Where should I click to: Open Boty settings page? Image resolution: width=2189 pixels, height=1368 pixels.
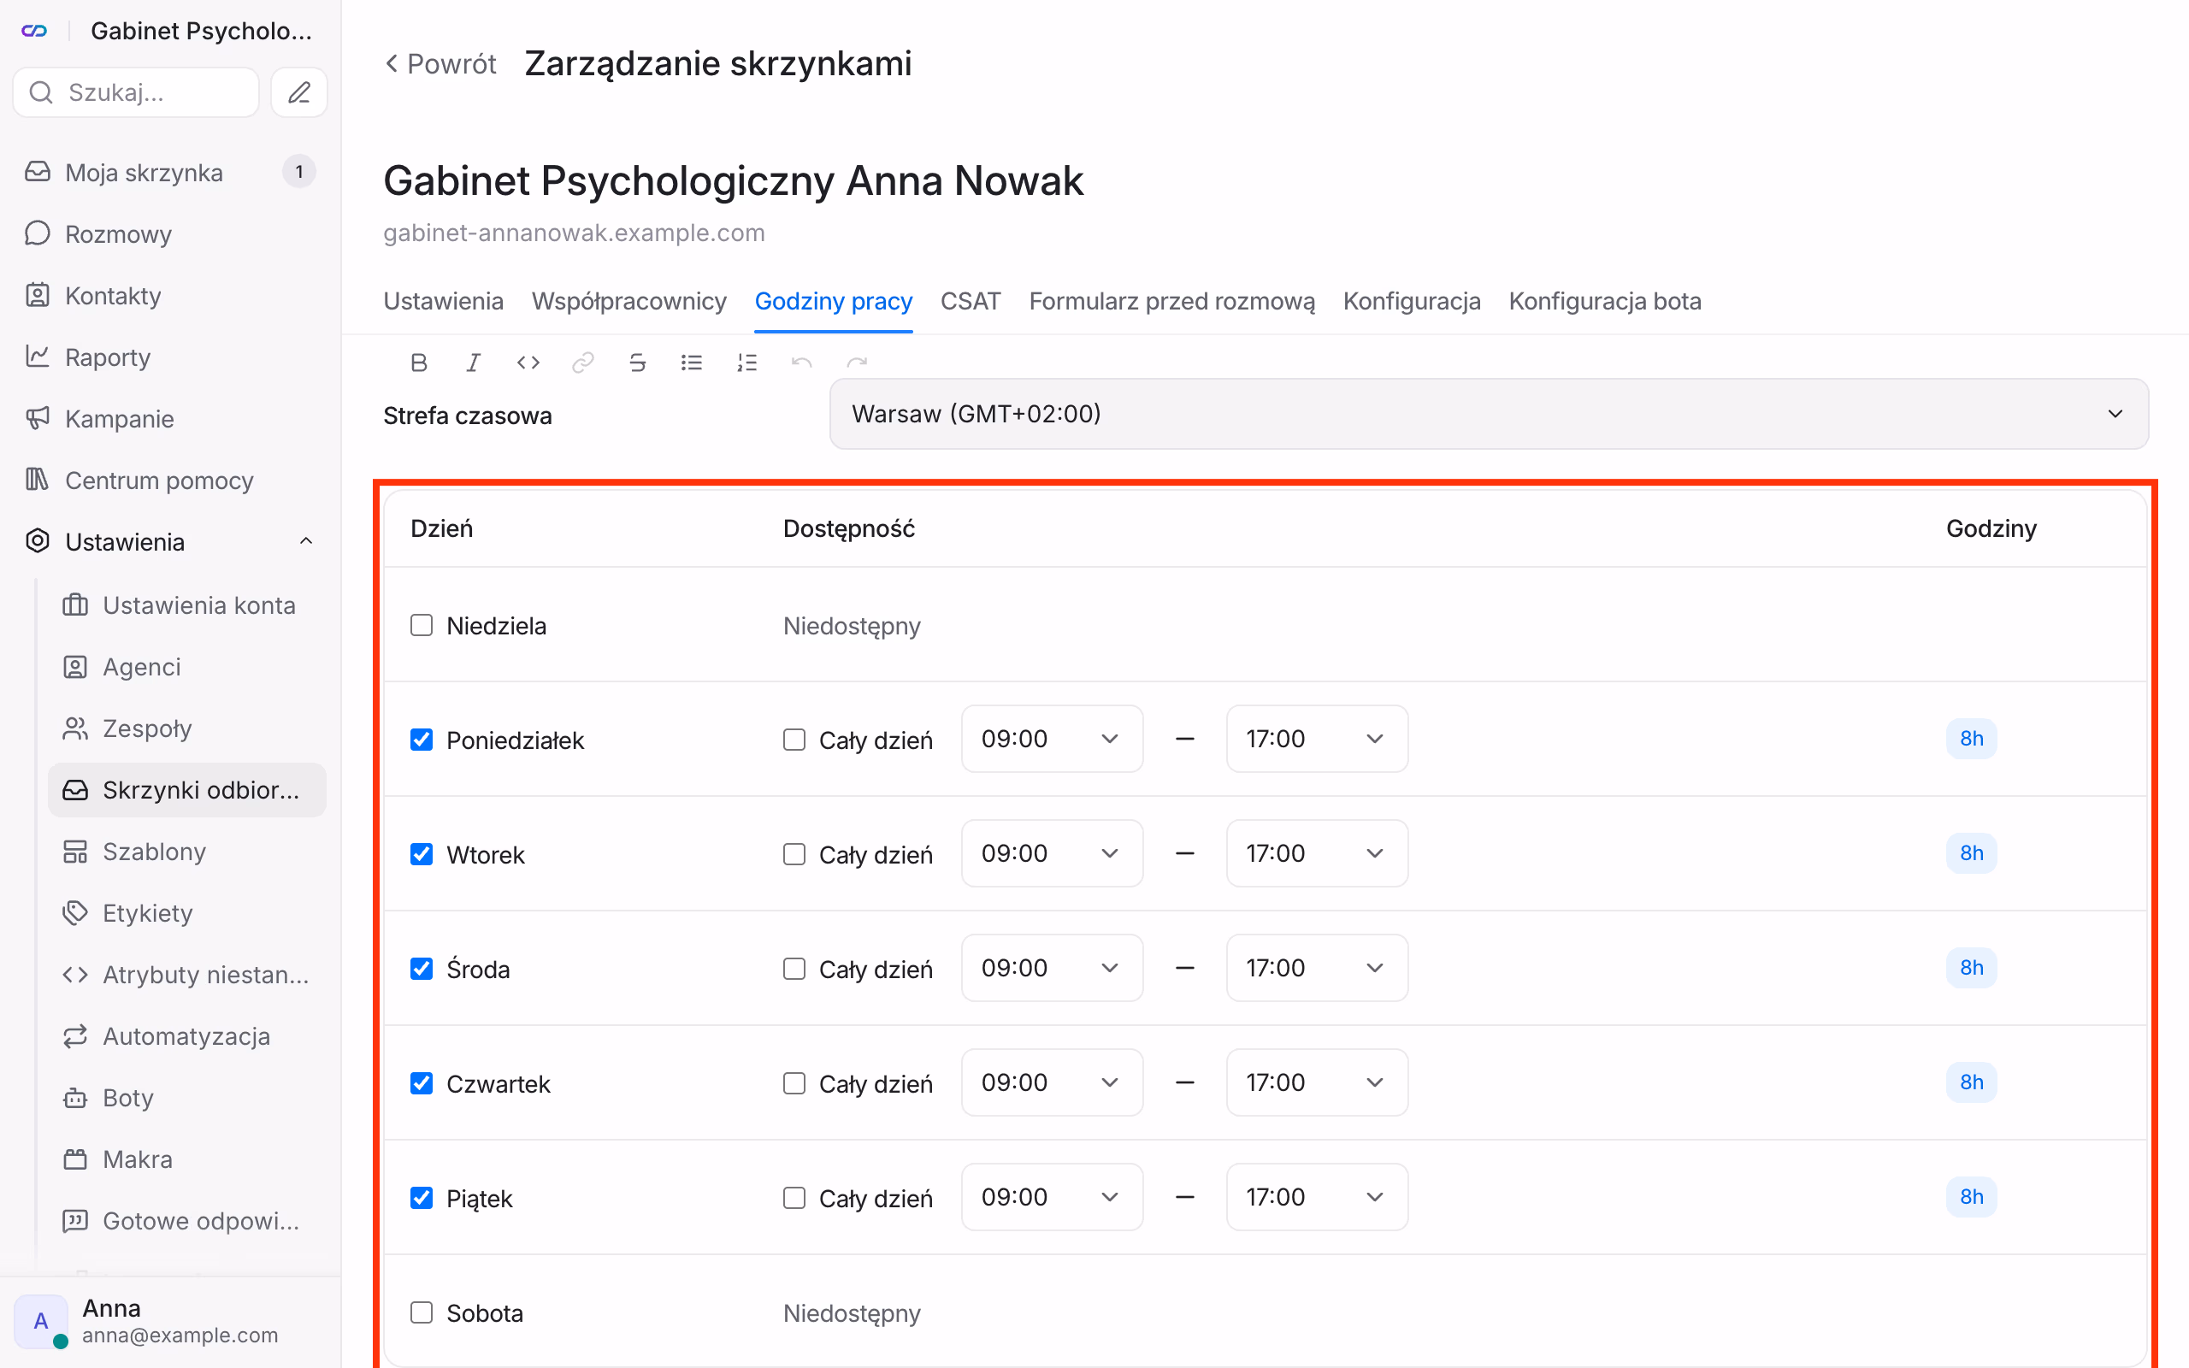[187, 1098]
